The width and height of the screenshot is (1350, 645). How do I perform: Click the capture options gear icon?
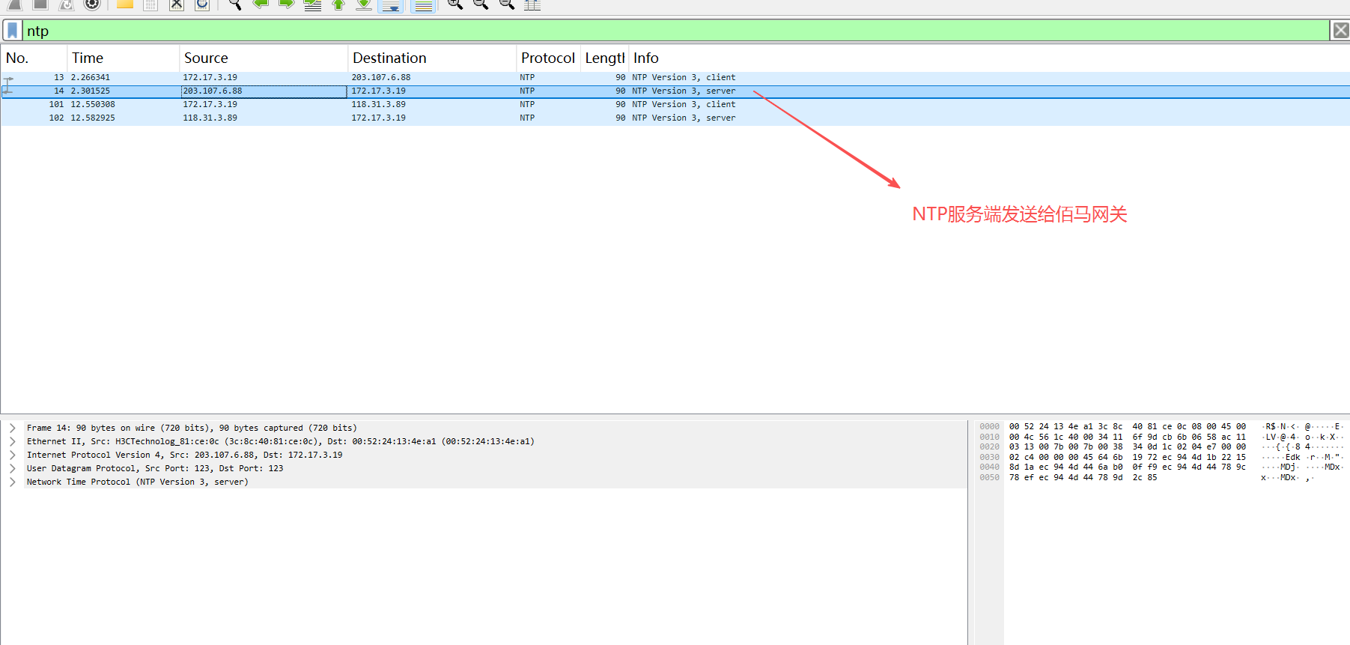tap(91, 4)
